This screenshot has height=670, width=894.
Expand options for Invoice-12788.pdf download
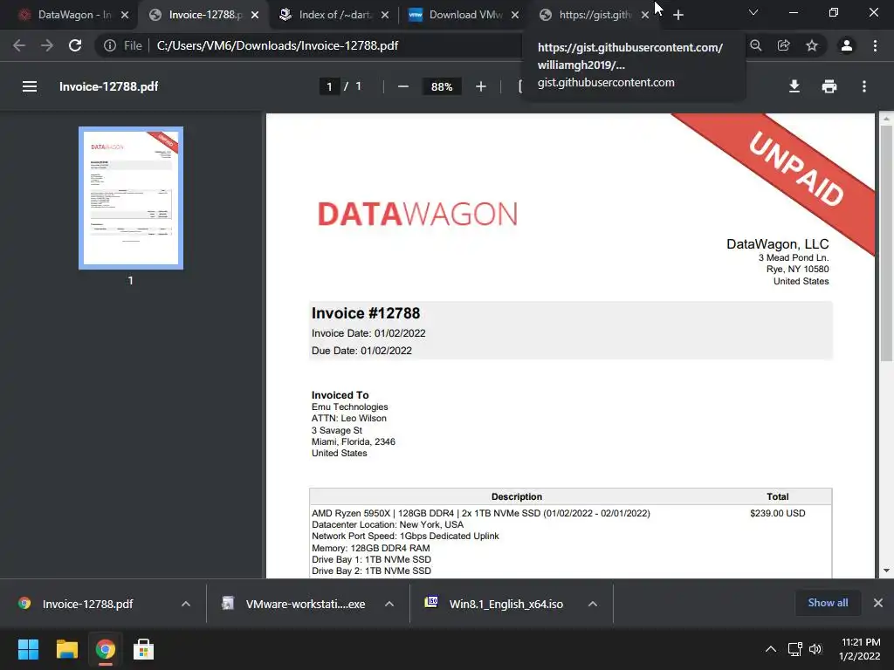click(186, 604)
